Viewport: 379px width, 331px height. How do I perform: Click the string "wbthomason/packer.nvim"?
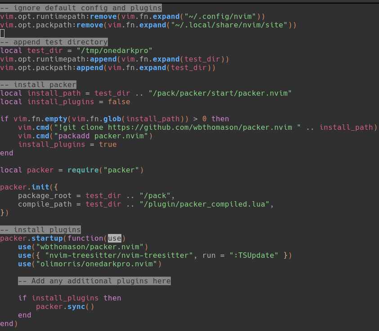click(x=89, y=247)
